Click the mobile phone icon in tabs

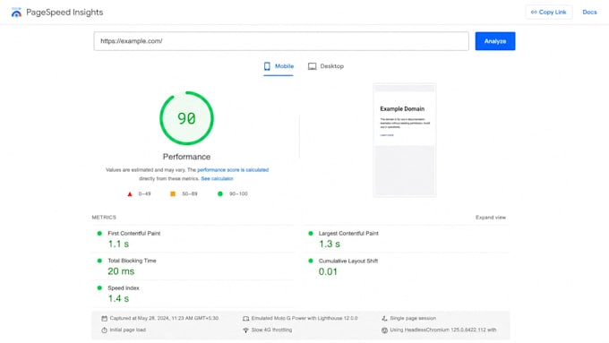point(267,66)
